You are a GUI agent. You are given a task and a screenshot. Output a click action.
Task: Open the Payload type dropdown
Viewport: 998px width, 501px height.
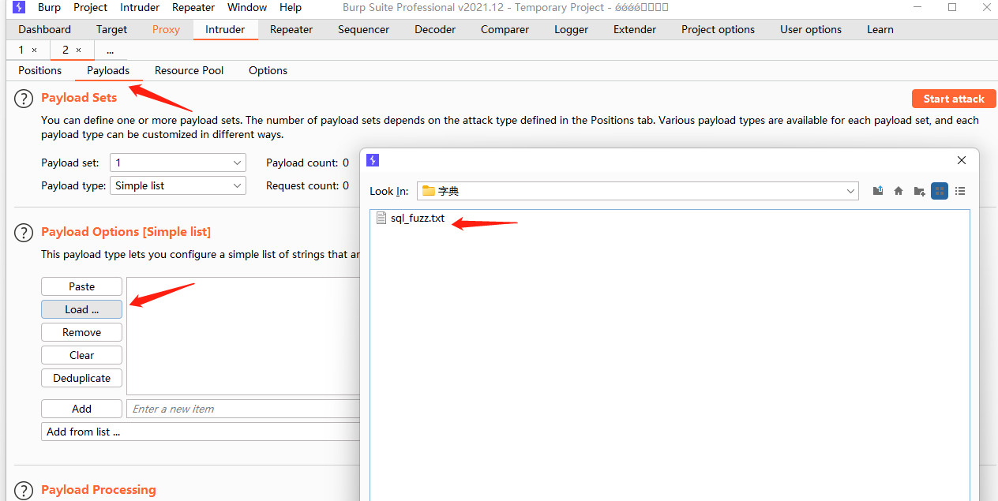click(x=178, y=185)
